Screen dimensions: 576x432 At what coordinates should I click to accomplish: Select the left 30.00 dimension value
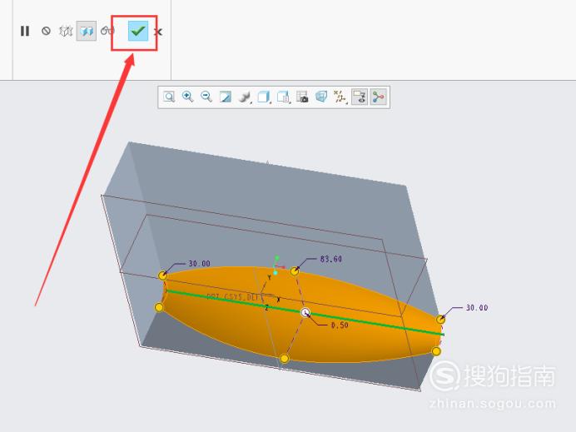coord(200,263)
